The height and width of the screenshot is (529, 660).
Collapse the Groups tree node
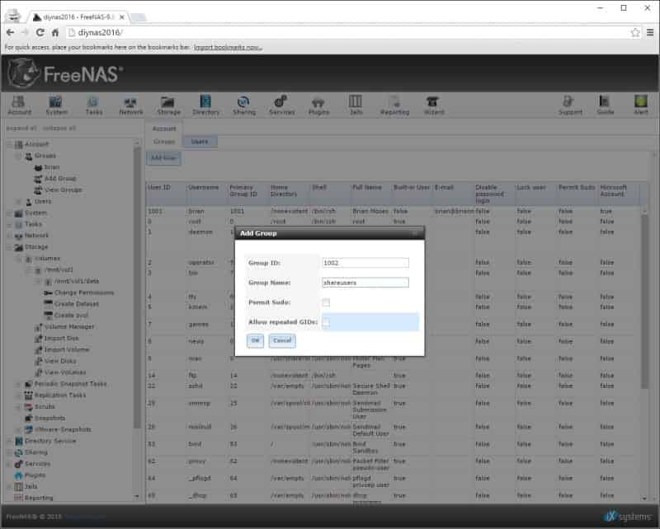point(18,156)
